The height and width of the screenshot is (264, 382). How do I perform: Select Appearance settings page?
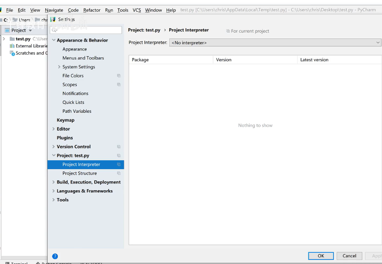pyautogui.click(x=75, y=49)
